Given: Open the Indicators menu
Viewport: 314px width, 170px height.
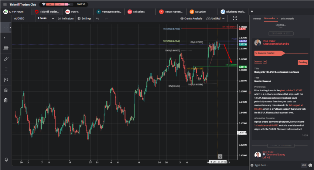Looking at the screenshot, I should click(66, 18).
